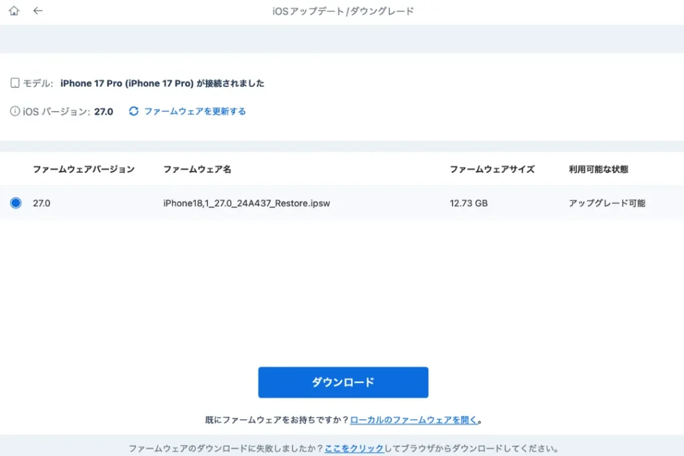This screenshot has height=456, width=684.
Task: Click the iOS version info icon
Action: pyautogui.click(x=15, y=111)
